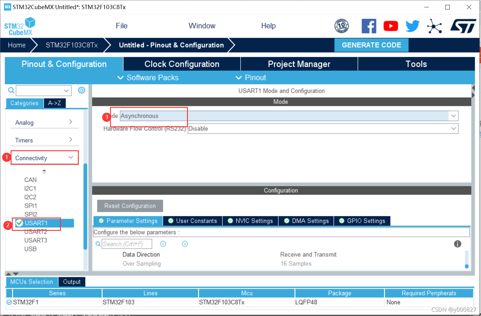Expand the Software Packs menu
Screen dimensions: 481x316
click(x=148, y=78)
